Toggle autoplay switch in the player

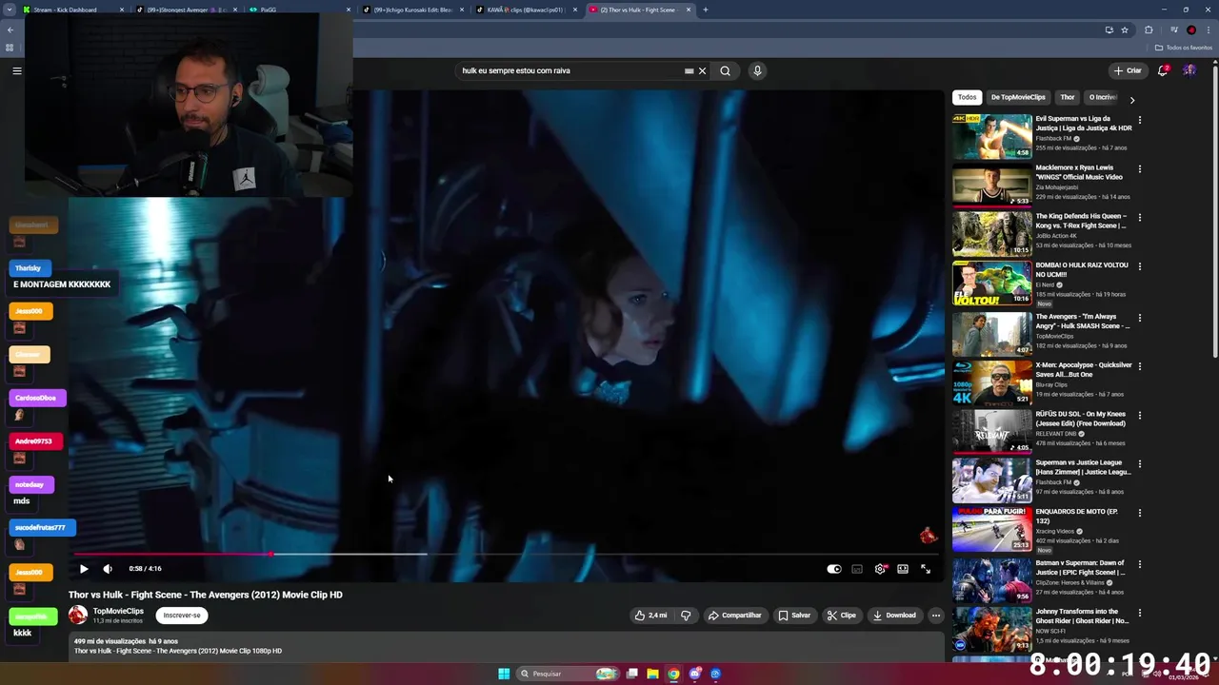(x=834, y=569)
